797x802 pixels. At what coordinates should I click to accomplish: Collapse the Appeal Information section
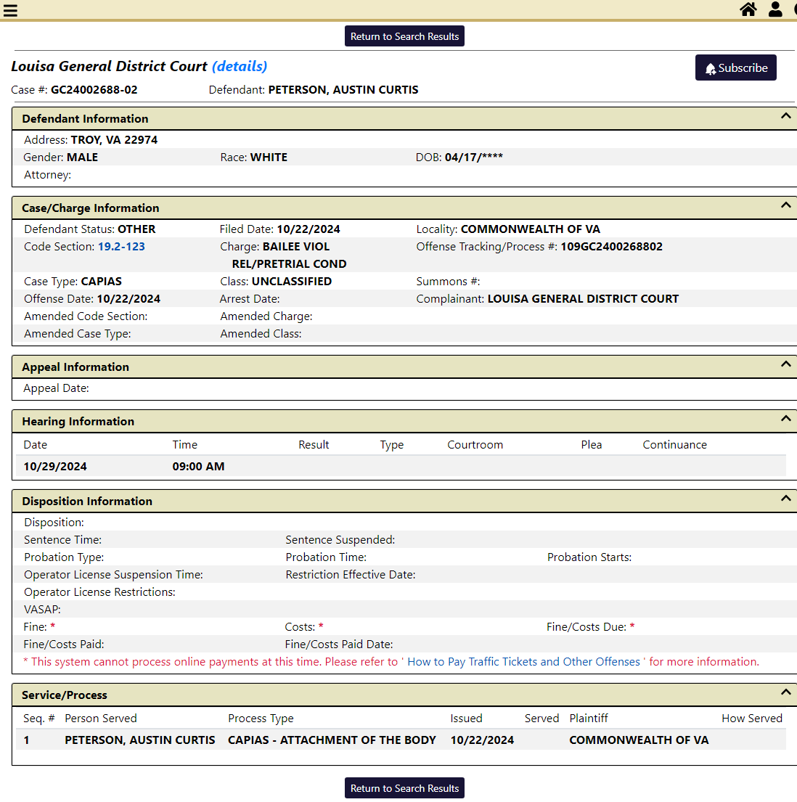pos(785,364)
